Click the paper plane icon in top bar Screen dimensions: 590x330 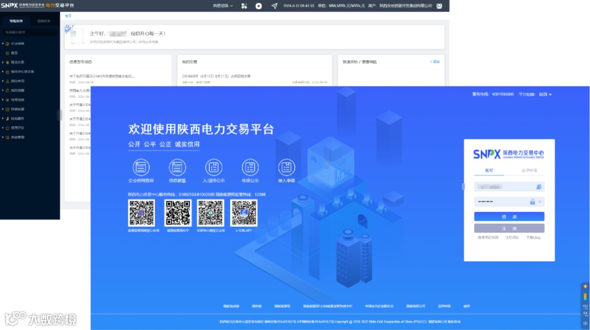click(274, 6)
